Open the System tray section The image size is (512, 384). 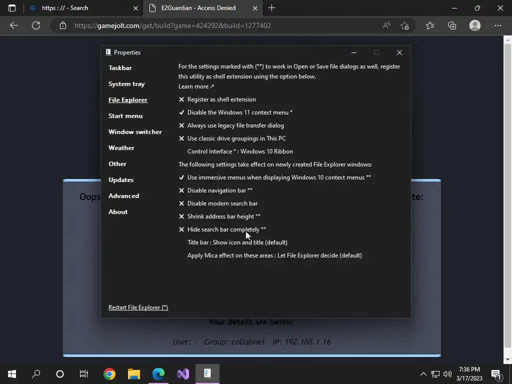(x=126, y=84)
